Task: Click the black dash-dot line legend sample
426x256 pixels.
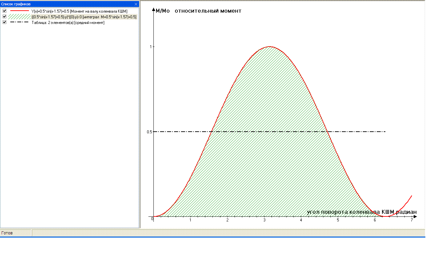Action: [x=19, y=22]
